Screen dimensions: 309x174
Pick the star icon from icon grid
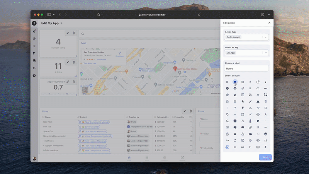click(243, 101)
